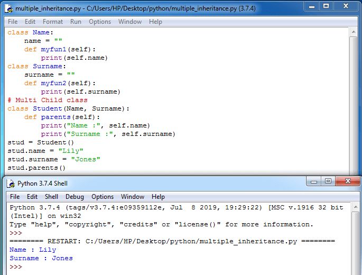
Task: Open the File menu in the editor window
Action: [13, 22]
